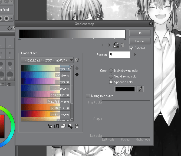The width and height of the screenshot is (181, 156).
Task: Toggle the Preview checkbox
Action: [131, 48]
